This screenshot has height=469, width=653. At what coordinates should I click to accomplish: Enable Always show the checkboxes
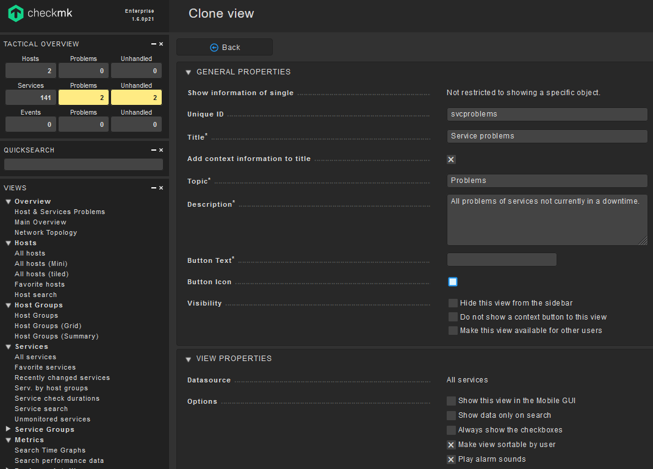click(451, 430)
